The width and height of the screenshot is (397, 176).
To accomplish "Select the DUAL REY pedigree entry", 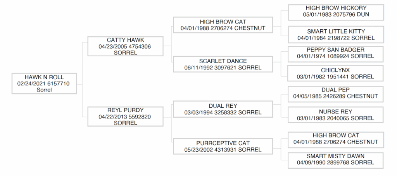I will [223, 106].
